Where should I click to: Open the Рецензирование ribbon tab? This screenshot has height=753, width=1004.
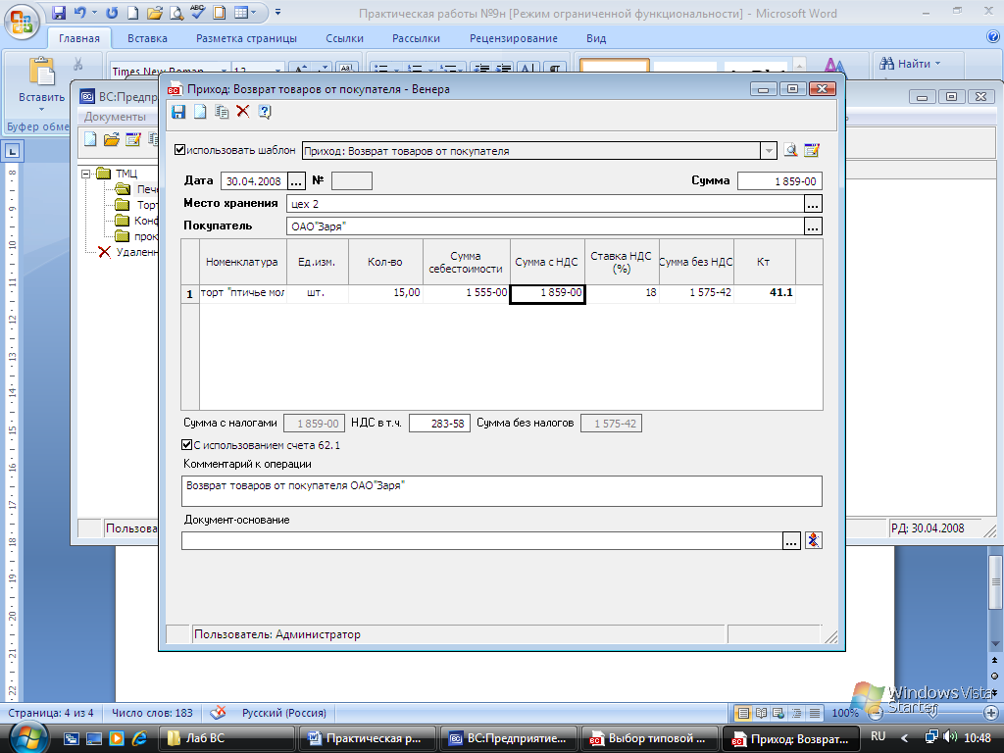pos(514,38)
